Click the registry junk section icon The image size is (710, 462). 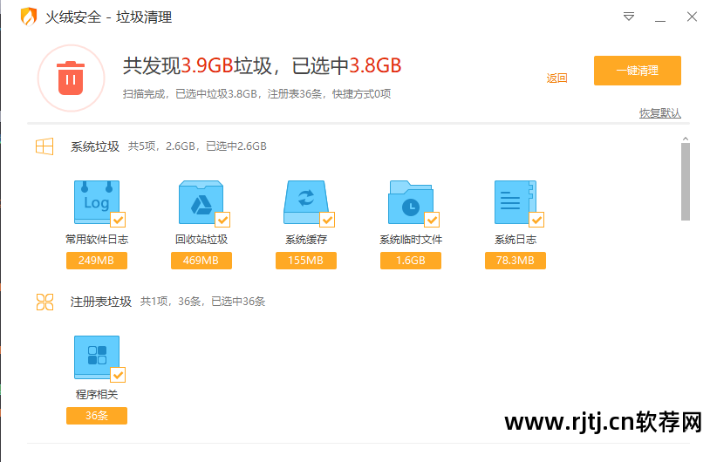(x=44, y=302)
